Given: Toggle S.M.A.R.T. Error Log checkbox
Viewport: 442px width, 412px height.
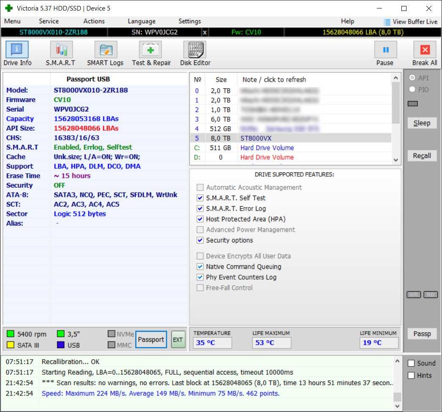Looking at the screenshot, I should click(x=200, y=208).
